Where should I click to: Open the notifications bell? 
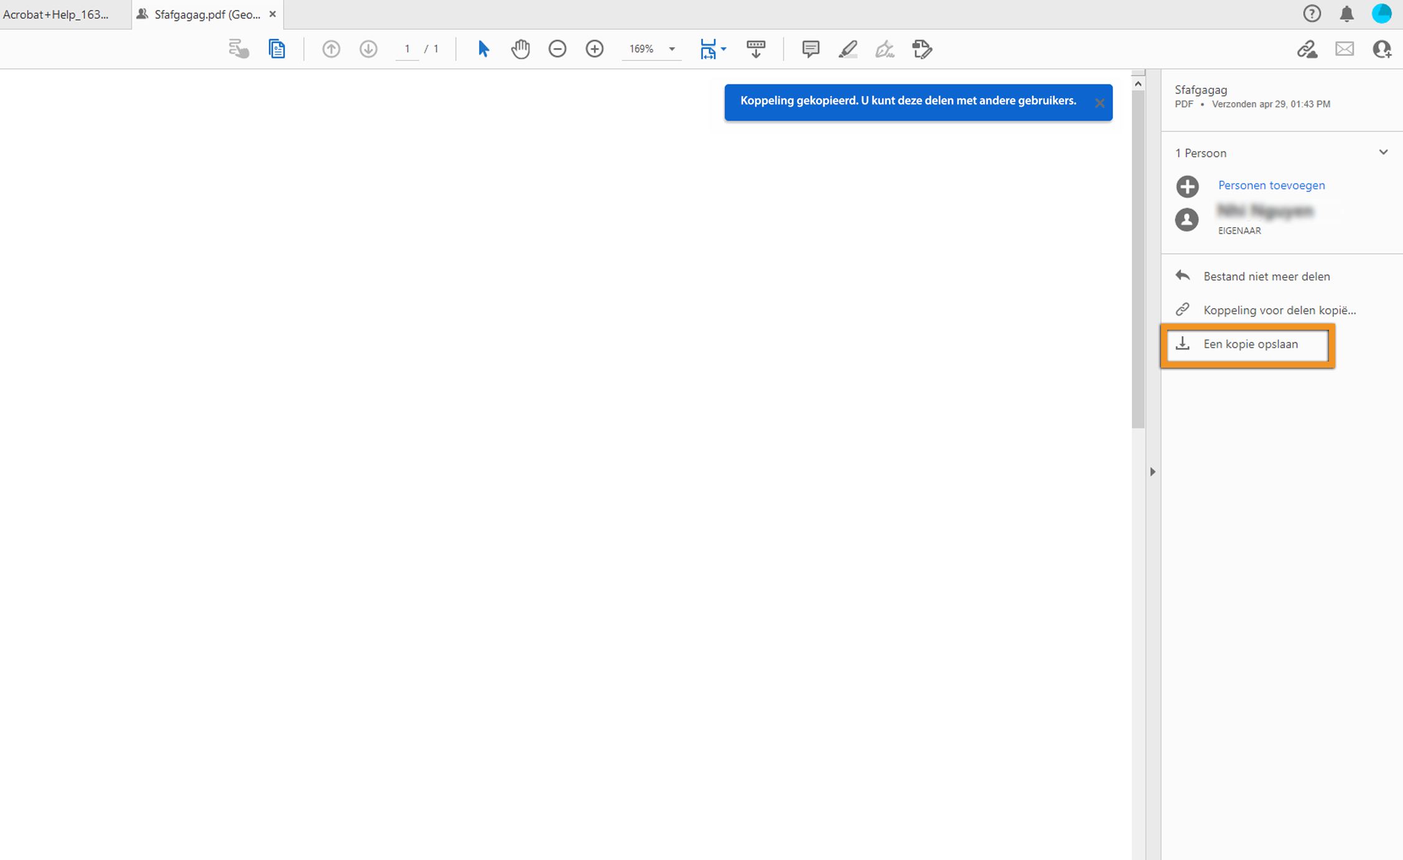click(x=1346, y=14)
